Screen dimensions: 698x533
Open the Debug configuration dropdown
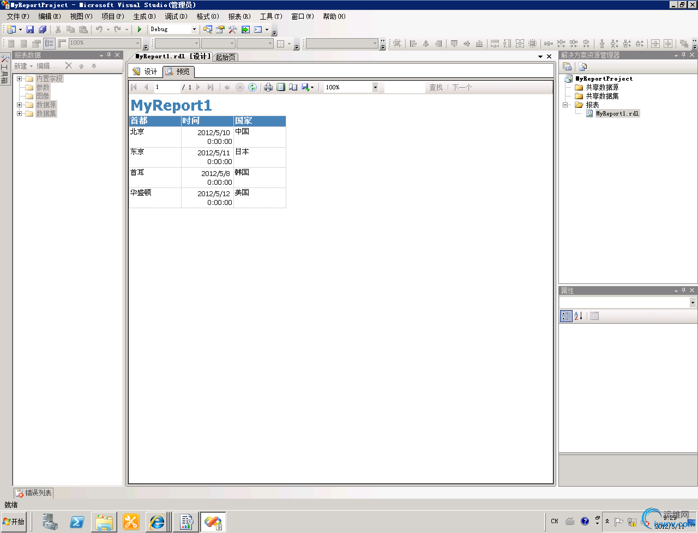(194, 29)
